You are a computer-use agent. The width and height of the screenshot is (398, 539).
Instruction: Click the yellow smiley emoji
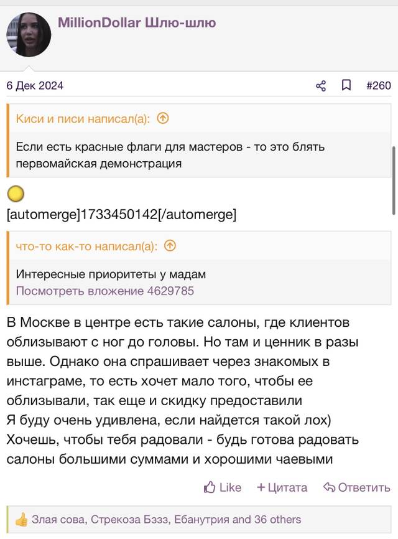(16, 194)
